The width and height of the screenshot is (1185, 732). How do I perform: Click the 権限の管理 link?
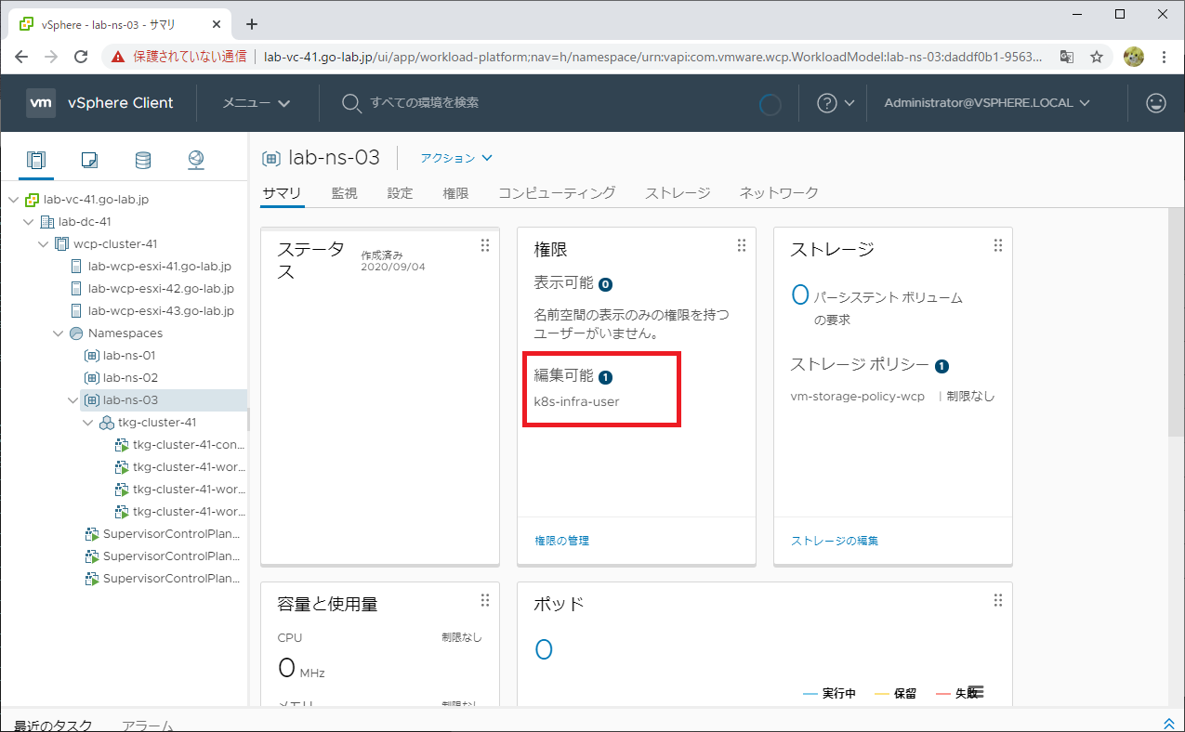(x=561, y=541)
